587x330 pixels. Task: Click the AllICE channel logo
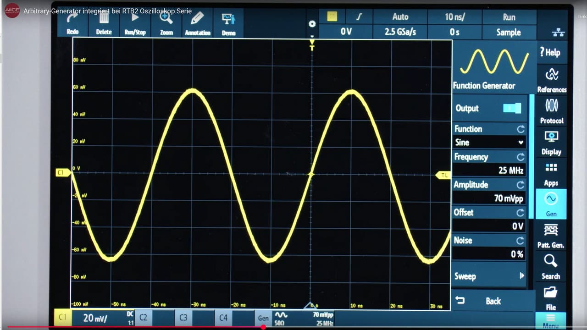[x=12, y=11]
